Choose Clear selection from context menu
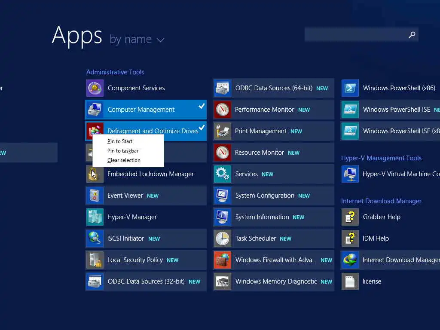Screen dimensions: 440x330 pyautogui.click(x=128, y=160)
